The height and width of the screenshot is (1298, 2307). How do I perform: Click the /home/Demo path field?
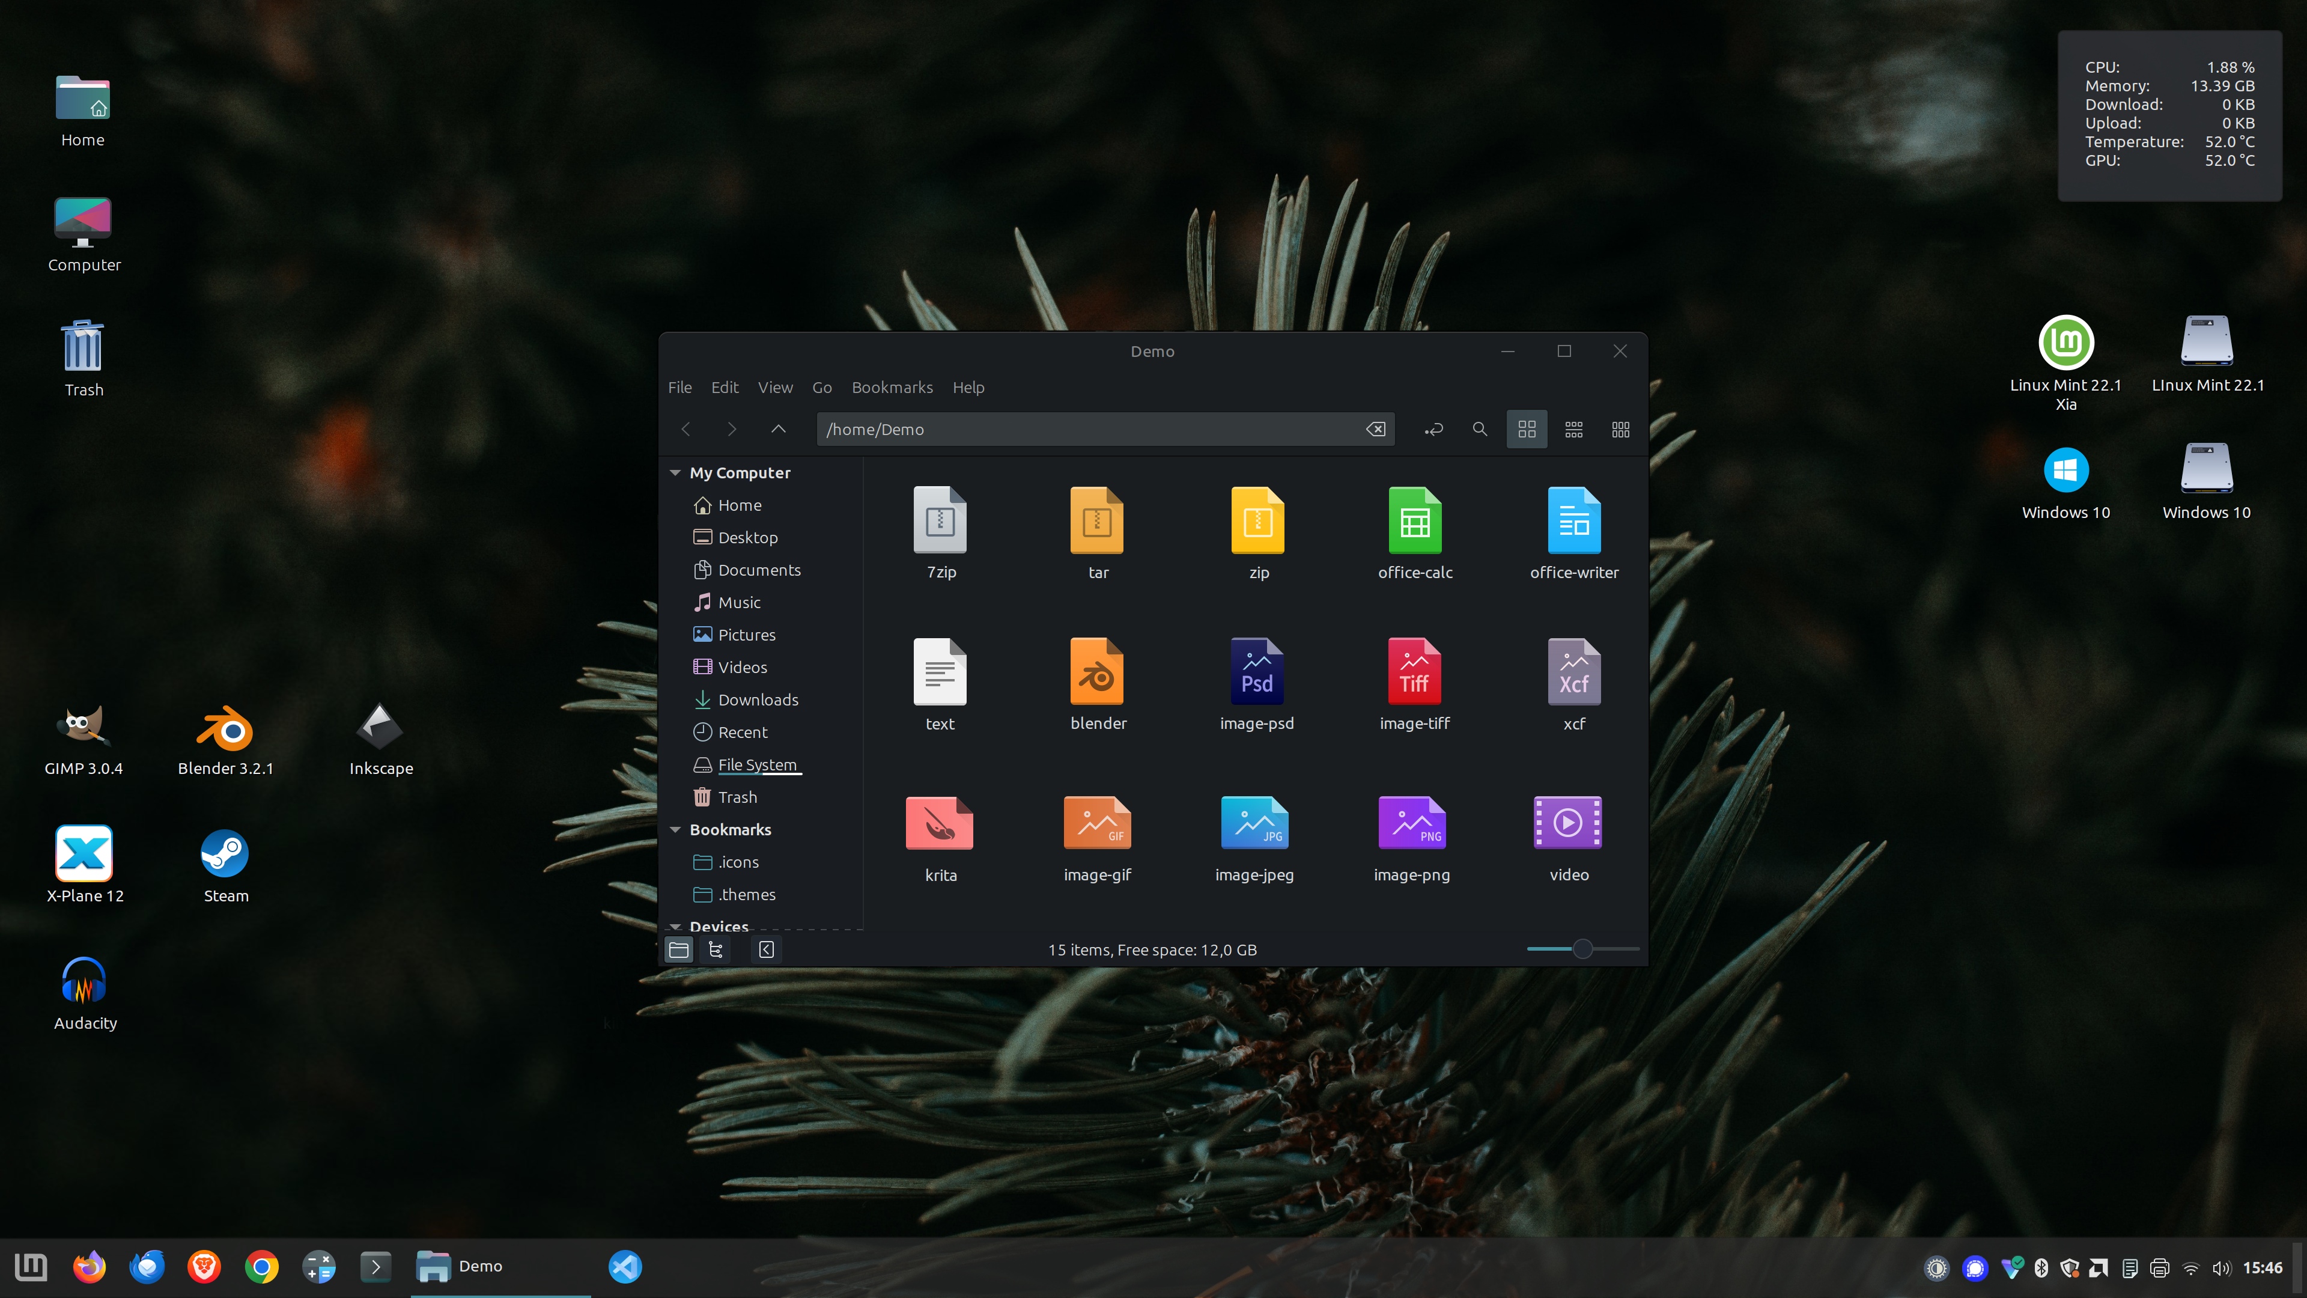[x=1105, y=429]
